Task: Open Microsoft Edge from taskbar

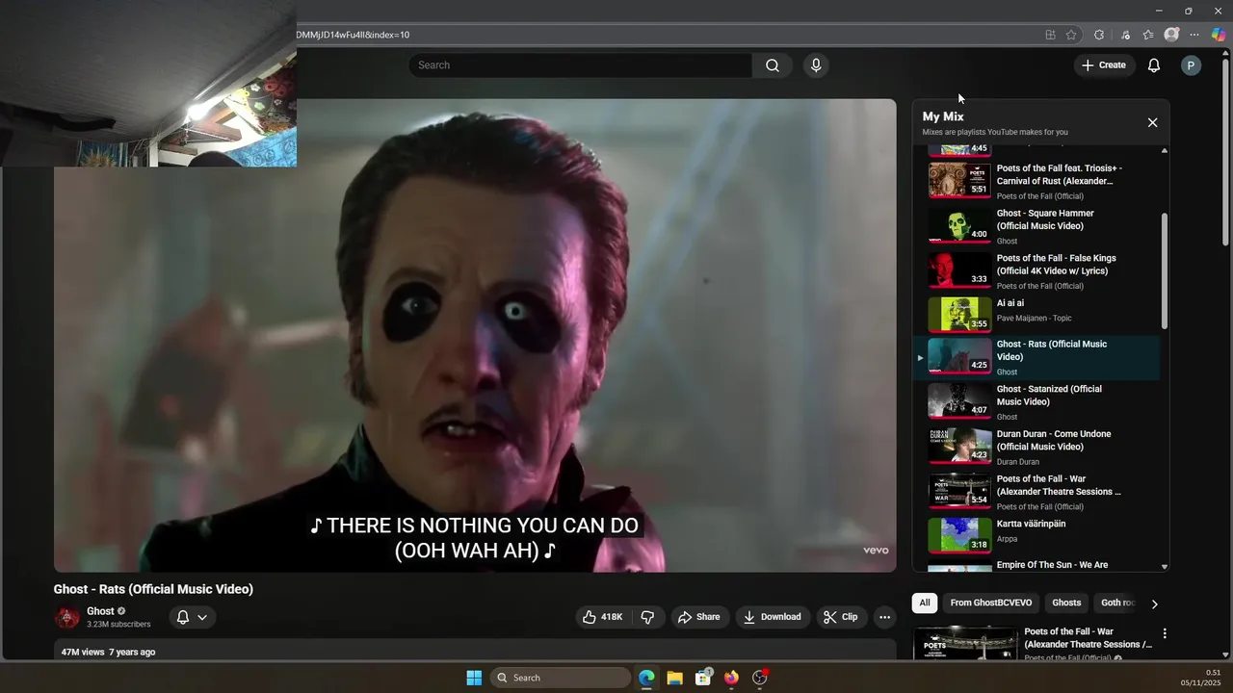Action: click(646, 678)
